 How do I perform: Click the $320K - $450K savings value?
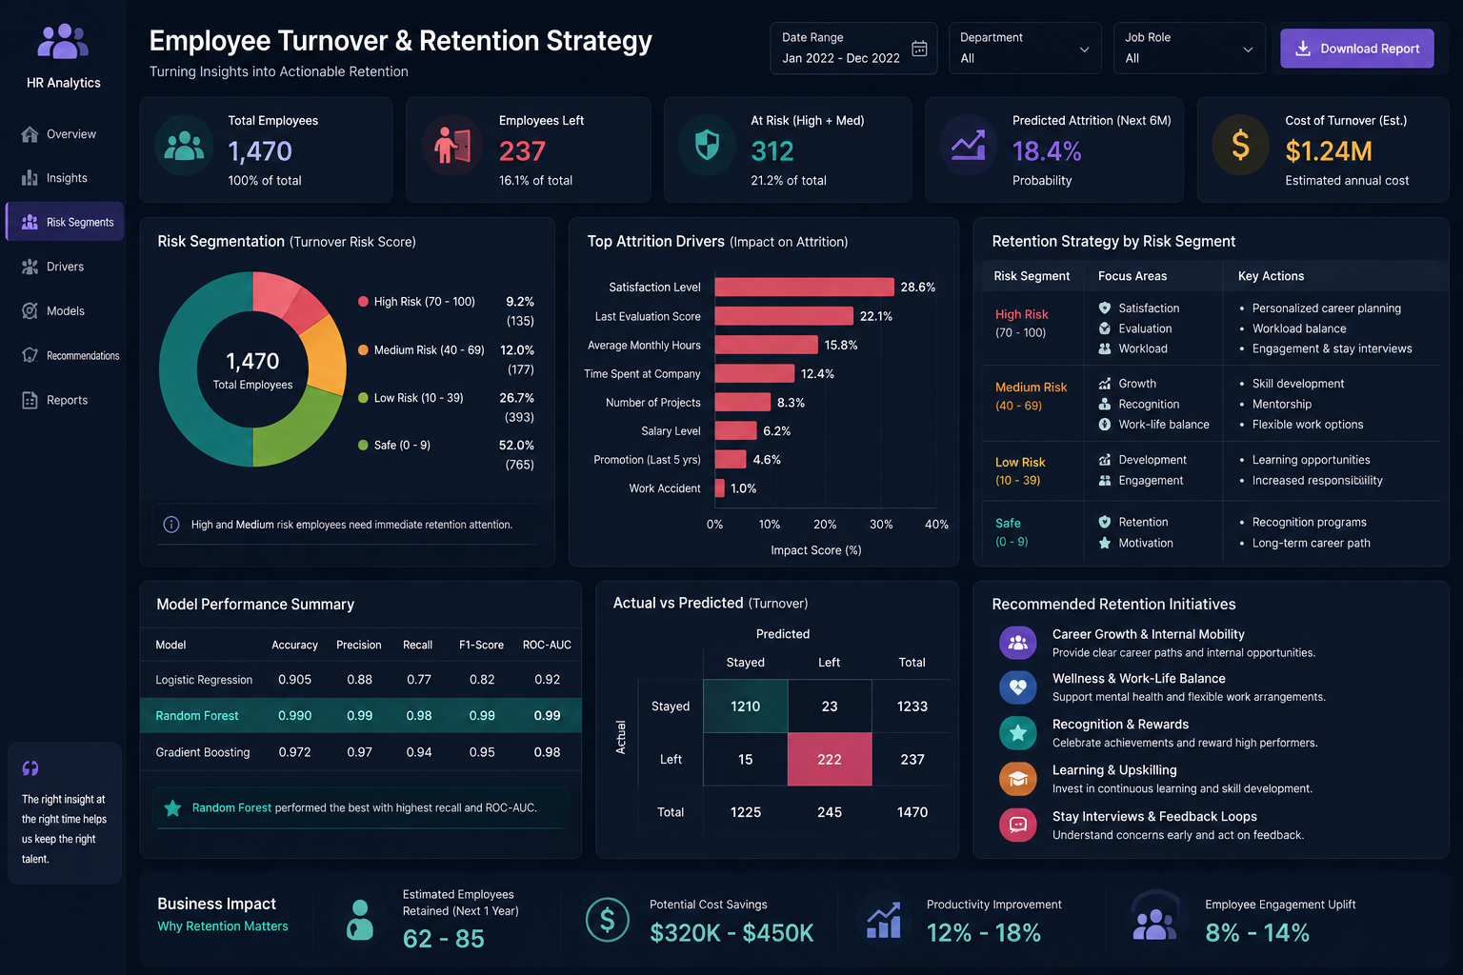(x=731, y=933)
